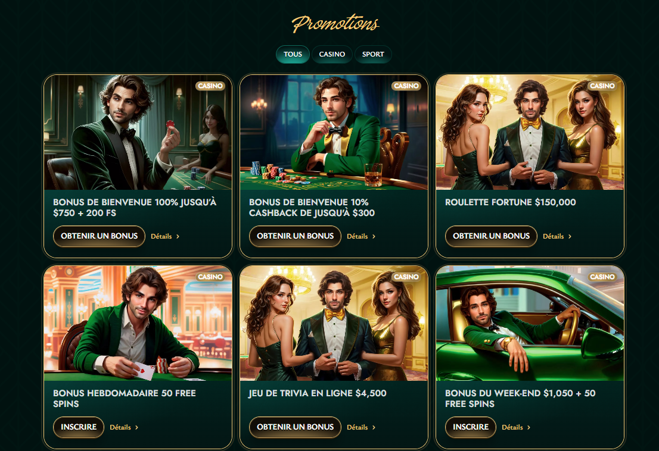Select the TOUS filter tab
The image size is (659, 451).
click(293, 54)
